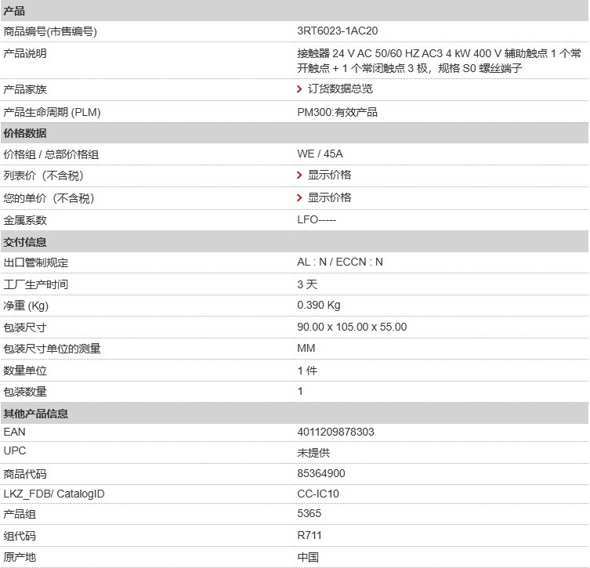590x568 pixels.
Task: Click the PM300:有效产品 lifecycle value
Action: [x=337, y=112]
